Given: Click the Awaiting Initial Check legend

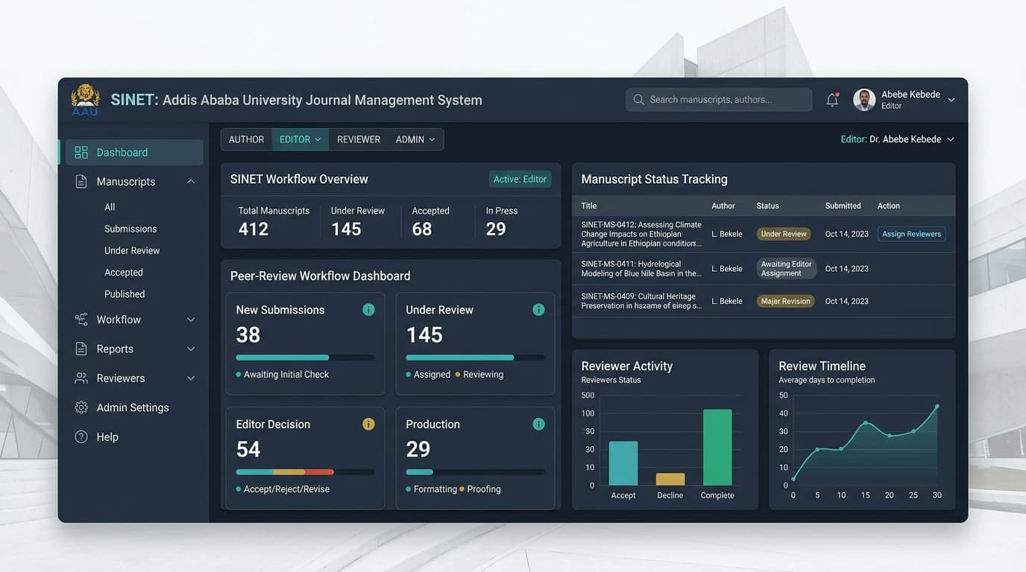Looking at the screenshot, I should [283, 375].
